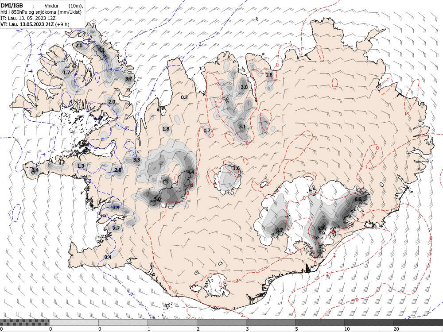Select the 6.2 snowfall value

point(321,228)
